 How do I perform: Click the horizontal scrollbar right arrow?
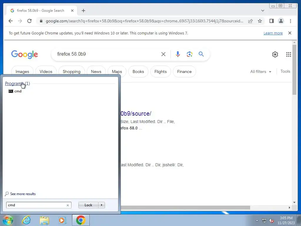[x=290, y=207]
